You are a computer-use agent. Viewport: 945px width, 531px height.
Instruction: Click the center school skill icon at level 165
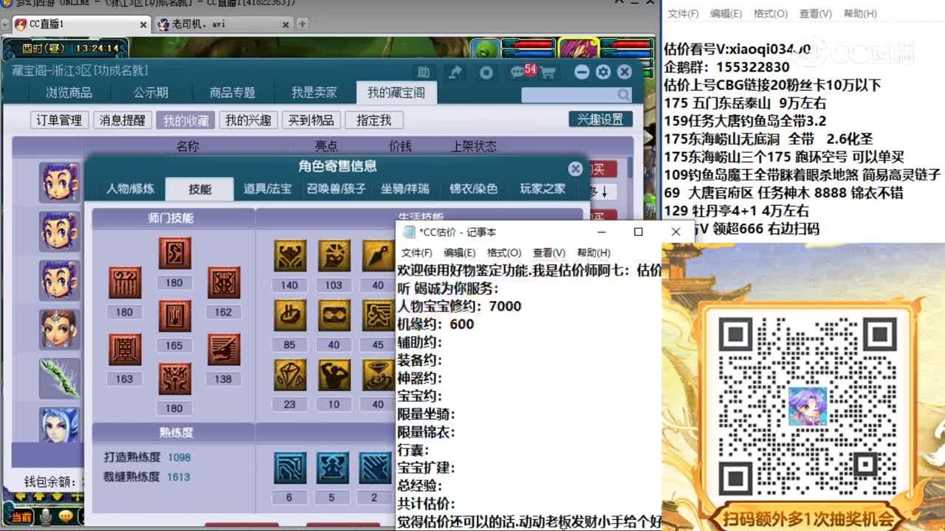[174, 316]
